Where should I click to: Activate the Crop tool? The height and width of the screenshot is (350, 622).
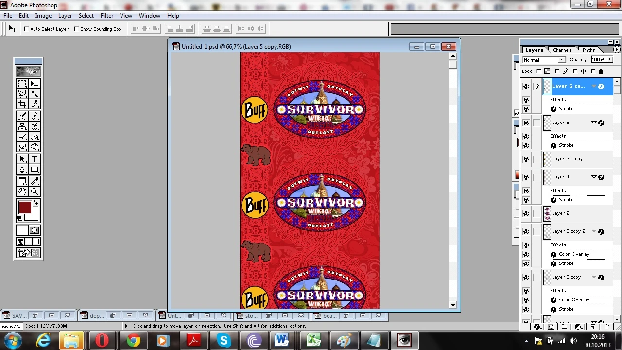(22, 104)
